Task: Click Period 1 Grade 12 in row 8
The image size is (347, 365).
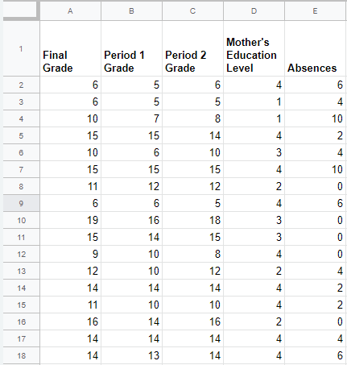Action: click(x=131, y=186)
